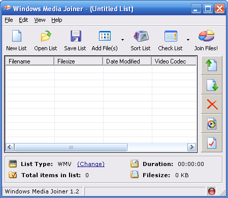Expand the Add File(s) dropdown arrow
The image size is (228, 198).
click(122, 40)
